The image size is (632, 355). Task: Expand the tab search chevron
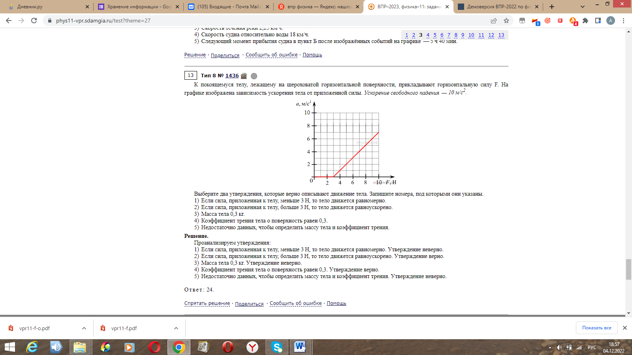[x=583, y=7]
